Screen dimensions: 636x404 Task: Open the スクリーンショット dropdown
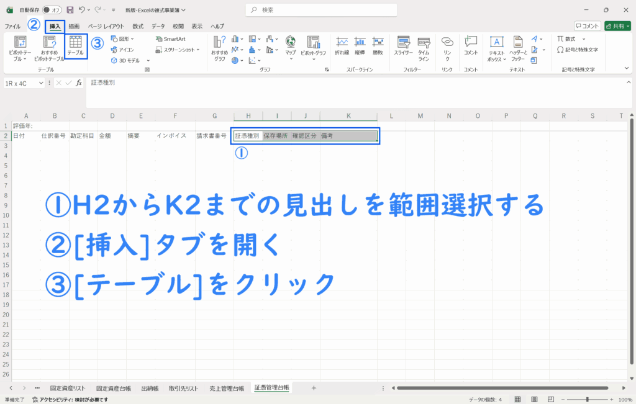click(183, 49)
